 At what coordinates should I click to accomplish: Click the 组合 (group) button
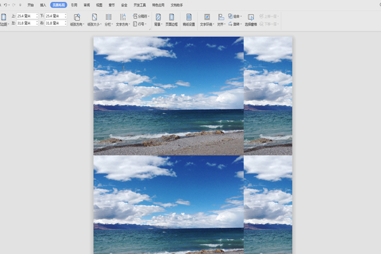click(236, 16)
